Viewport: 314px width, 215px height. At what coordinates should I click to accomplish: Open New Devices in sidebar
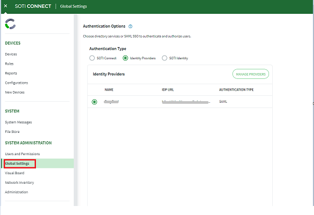pyautogui.click(x=15, y=92)
